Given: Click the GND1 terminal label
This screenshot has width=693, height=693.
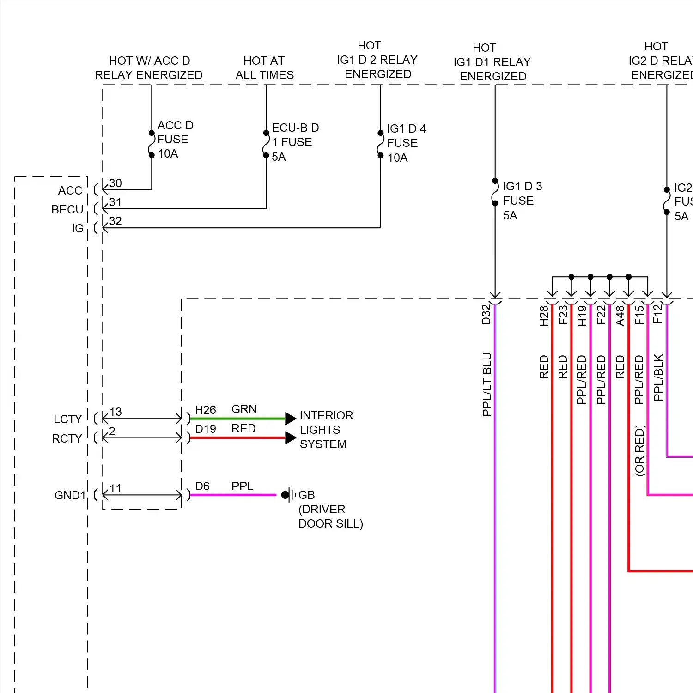Looking at the screenshot, I should pos(70,496).
